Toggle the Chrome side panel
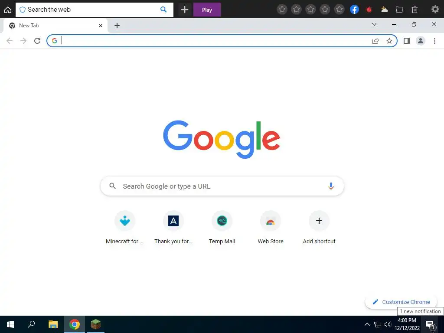The width and height of the screenshot is (444, 333). click(x=407, y=41)
